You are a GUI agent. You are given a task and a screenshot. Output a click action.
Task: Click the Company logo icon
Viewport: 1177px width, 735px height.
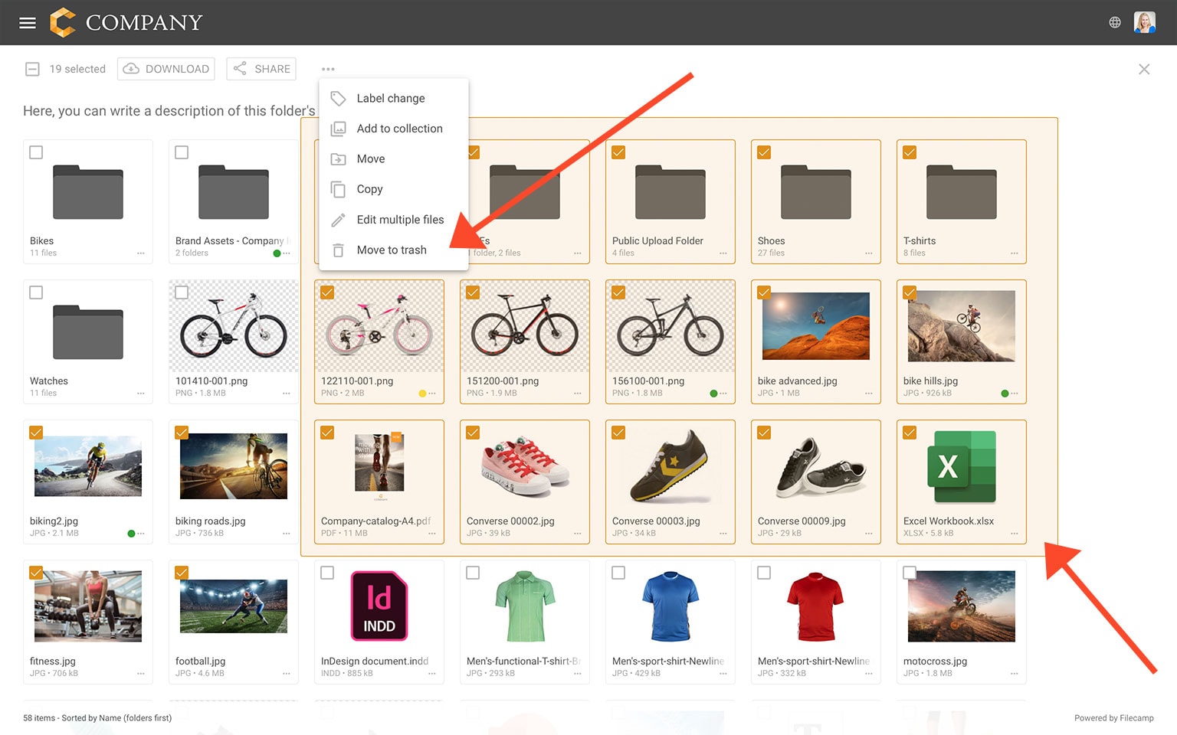coord(63,22)
